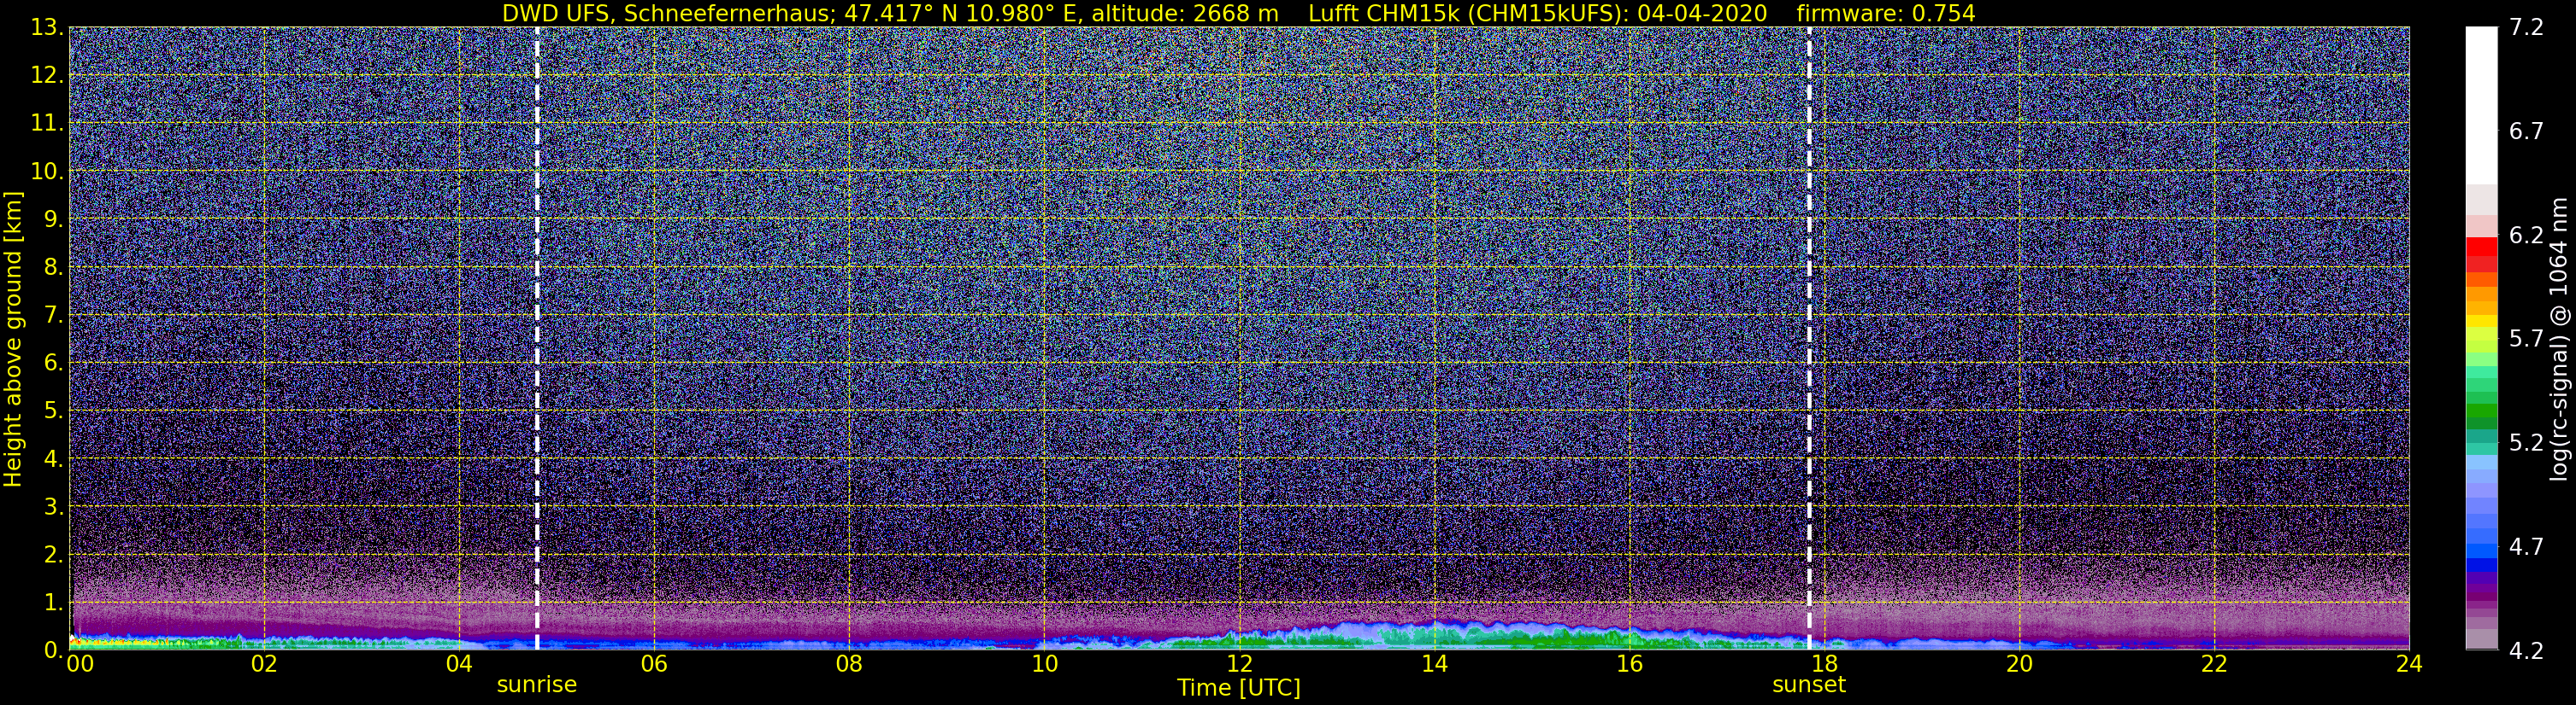Select the 13 km height tick label
Viewport: 2576px width, 705px height.
coord(48,28)
